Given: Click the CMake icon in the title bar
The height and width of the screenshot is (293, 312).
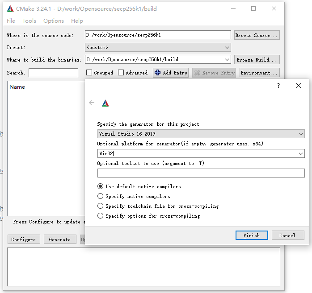Looking at the screenshot, I should click(9, 8).
